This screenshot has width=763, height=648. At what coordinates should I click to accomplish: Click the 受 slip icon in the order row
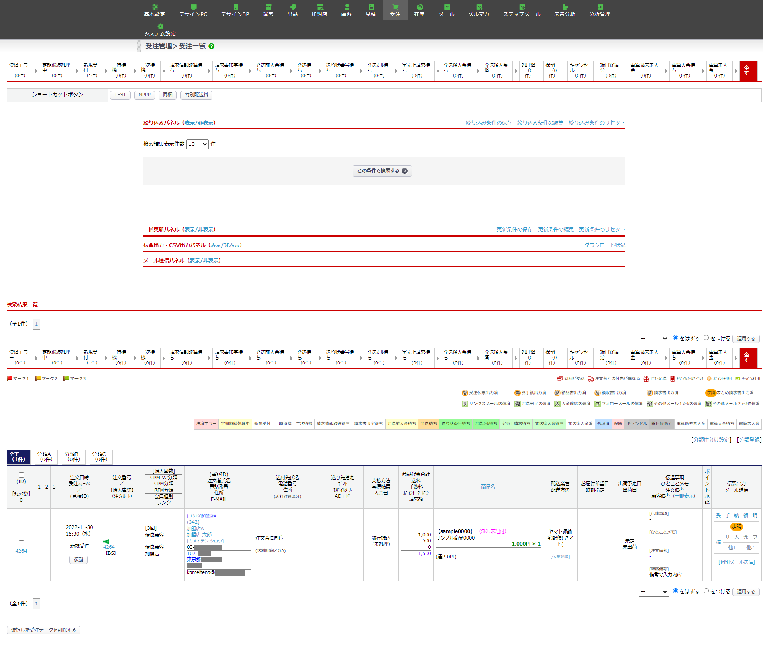coord(718,515)
